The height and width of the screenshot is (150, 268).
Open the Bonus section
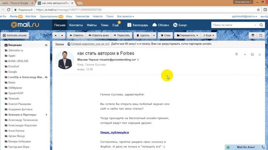(x=180, y=25)
